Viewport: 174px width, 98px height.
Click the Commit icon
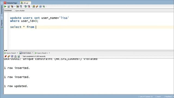point(26,7)
